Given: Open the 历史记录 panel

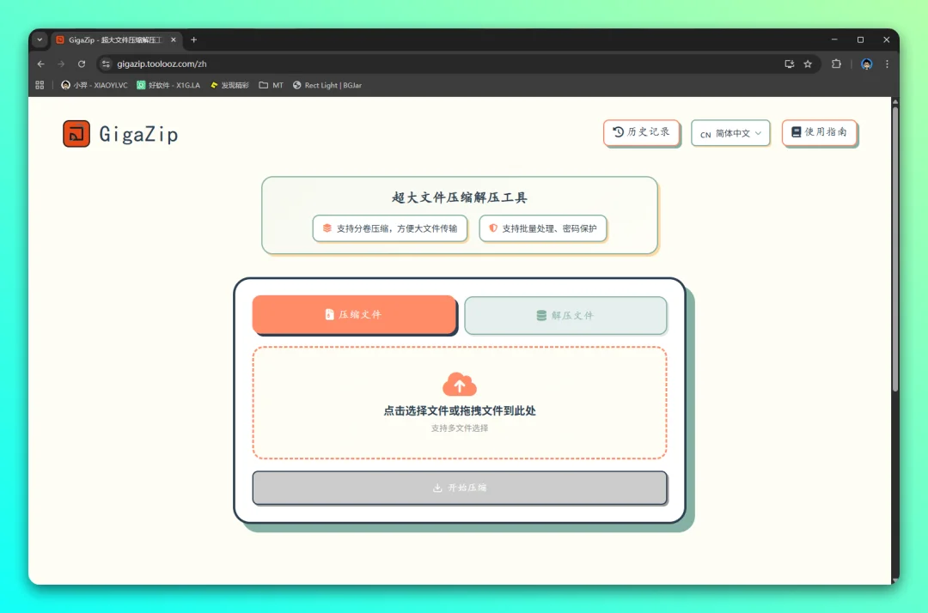Looking at the screenshot, I should tap(642, 132).
